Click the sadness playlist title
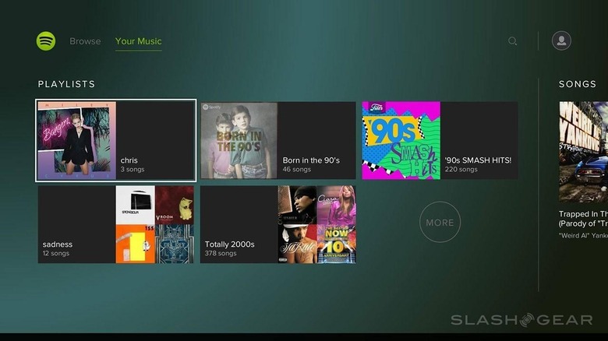Screen dimensions: 608x341 (58, 244)
